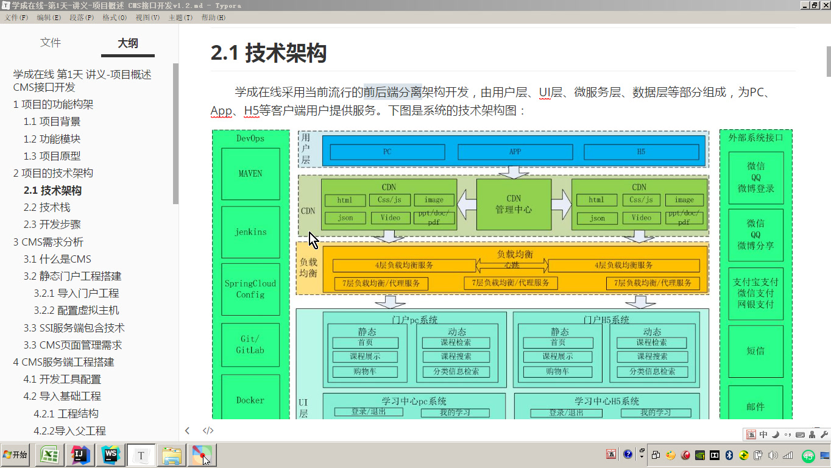Select 2 项目的技术架构 in outline

pyautogui.click(x=54, y=172)
